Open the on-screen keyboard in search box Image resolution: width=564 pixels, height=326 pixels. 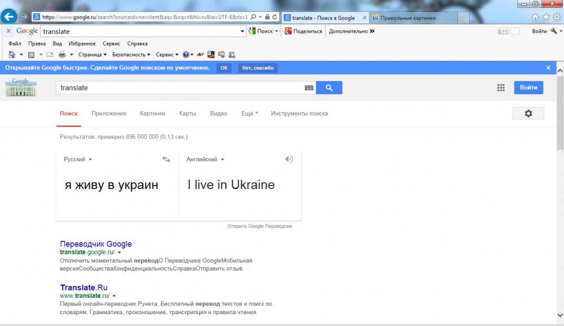click(309, 88)
